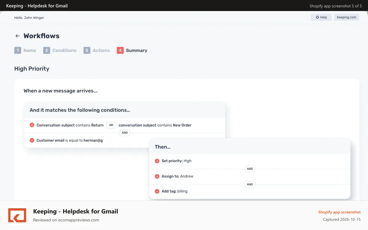Click 'And it matches the following conditions...' header
The image size is (368, 230).
pos(80,110)
